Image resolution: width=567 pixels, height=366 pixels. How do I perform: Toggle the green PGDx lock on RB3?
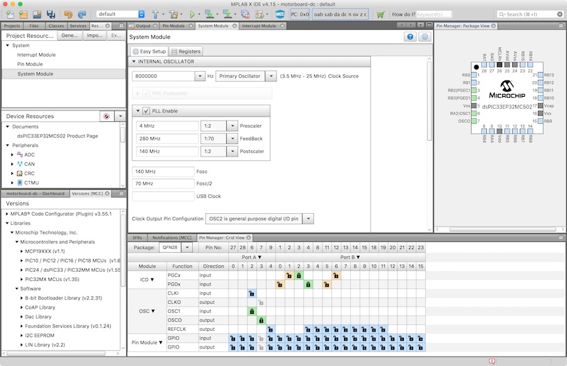308,284
